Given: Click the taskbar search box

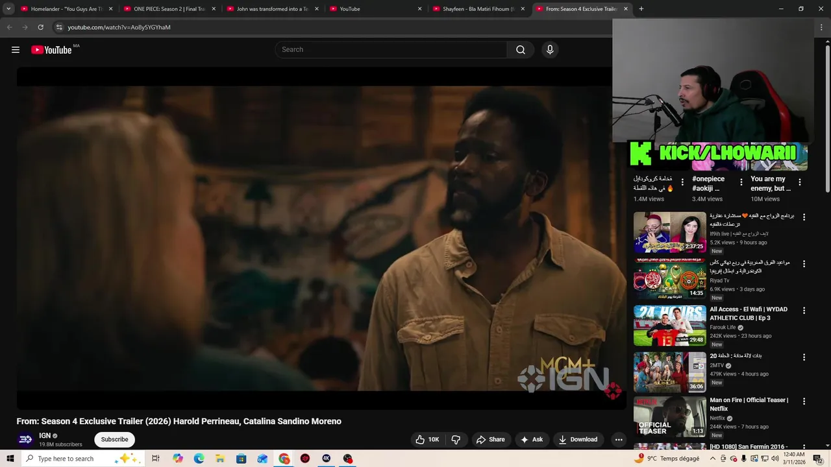Looking at the screenshot, I should [82, 459].
